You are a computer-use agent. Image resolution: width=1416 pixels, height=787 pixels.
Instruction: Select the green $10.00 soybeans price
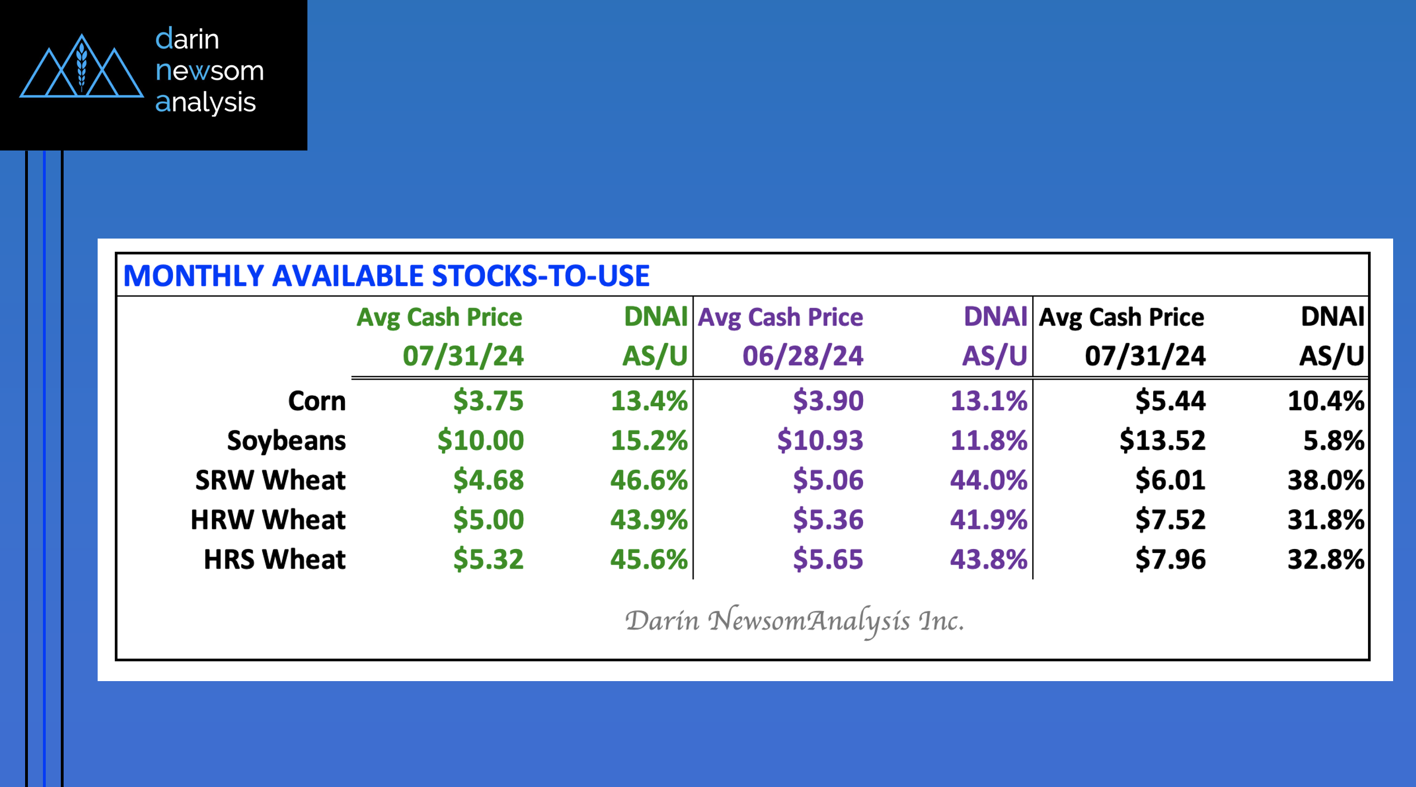click(x=480, y=440)
